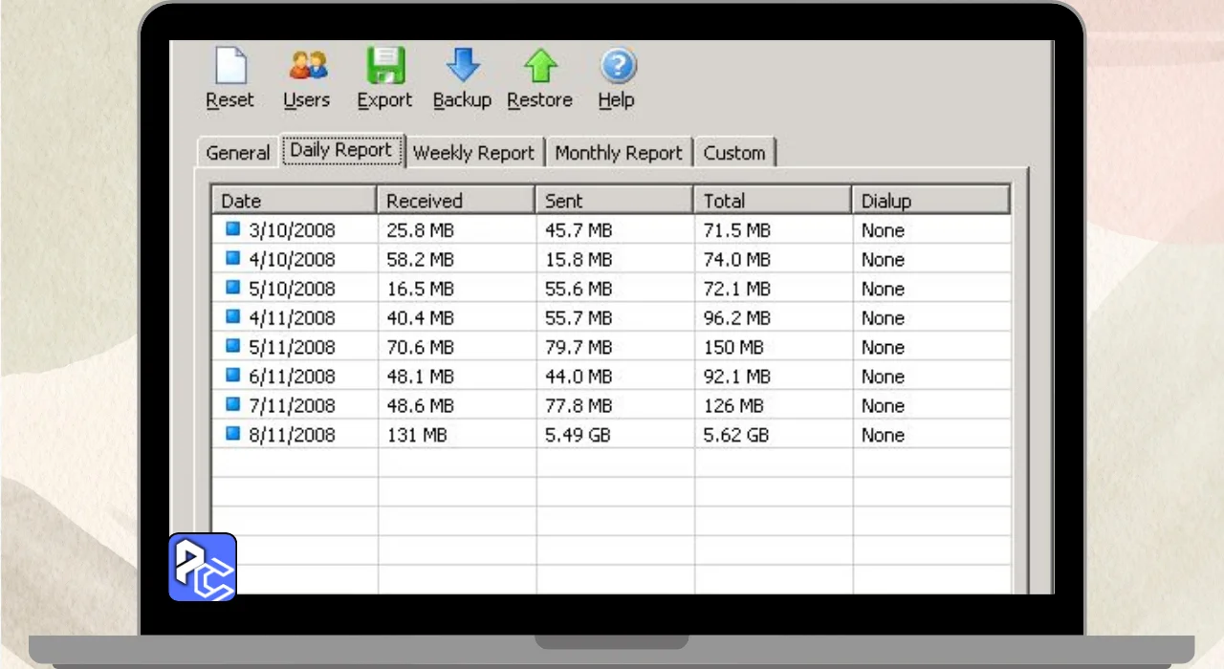Image resolution: width=1224 pixels, height=669 pixels.
Task: Select the 8/11/2008 date entry
Action: [292, 435]
